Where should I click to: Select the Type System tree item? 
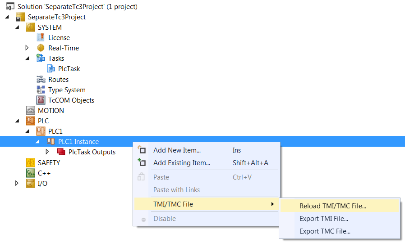click(x=67, y=90)
